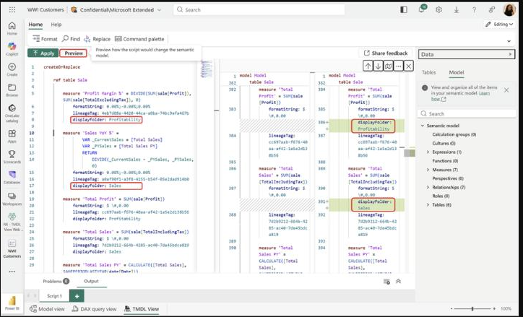Switch to DAX query view

coord(95,309)
